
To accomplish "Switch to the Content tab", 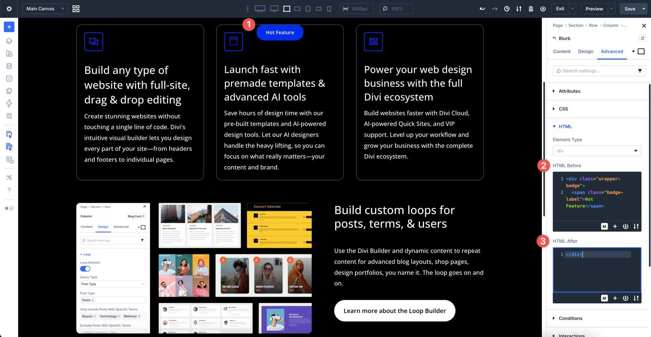I will tap(562, 51).
